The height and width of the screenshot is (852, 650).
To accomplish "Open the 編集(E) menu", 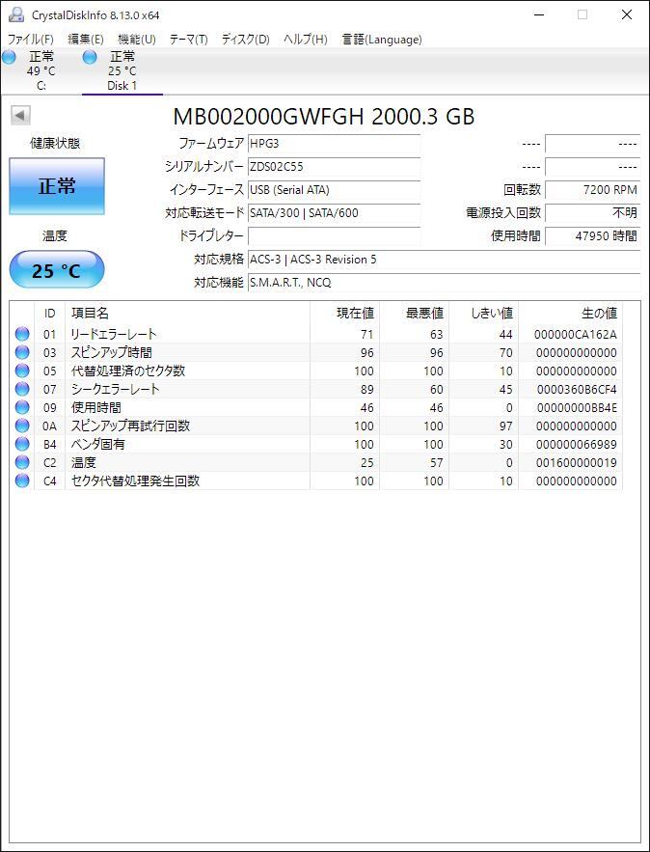I will coord(85,40).
